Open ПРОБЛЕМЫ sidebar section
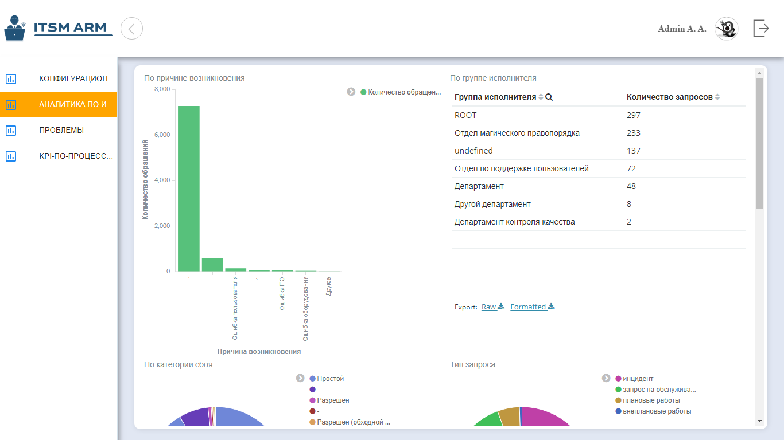This screenshot has height=440, width=784. pos(59,130)
